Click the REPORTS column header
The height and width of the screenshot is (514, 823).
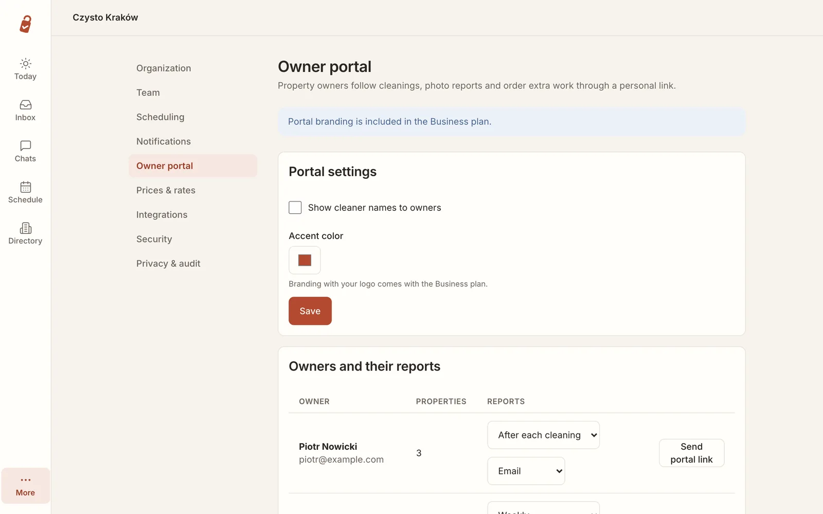pyautogui.click(x=506, y=401)
